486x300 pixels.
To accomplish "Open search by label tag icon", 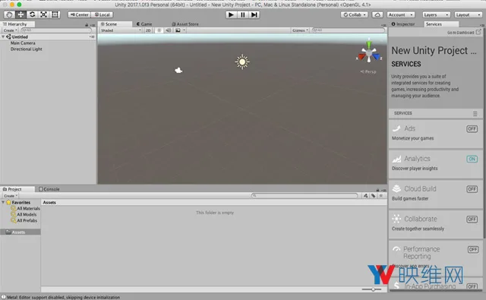I will coord(373,195).
